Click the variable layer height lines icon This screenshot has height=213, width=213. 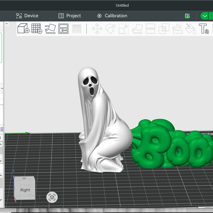coord(77,29)
